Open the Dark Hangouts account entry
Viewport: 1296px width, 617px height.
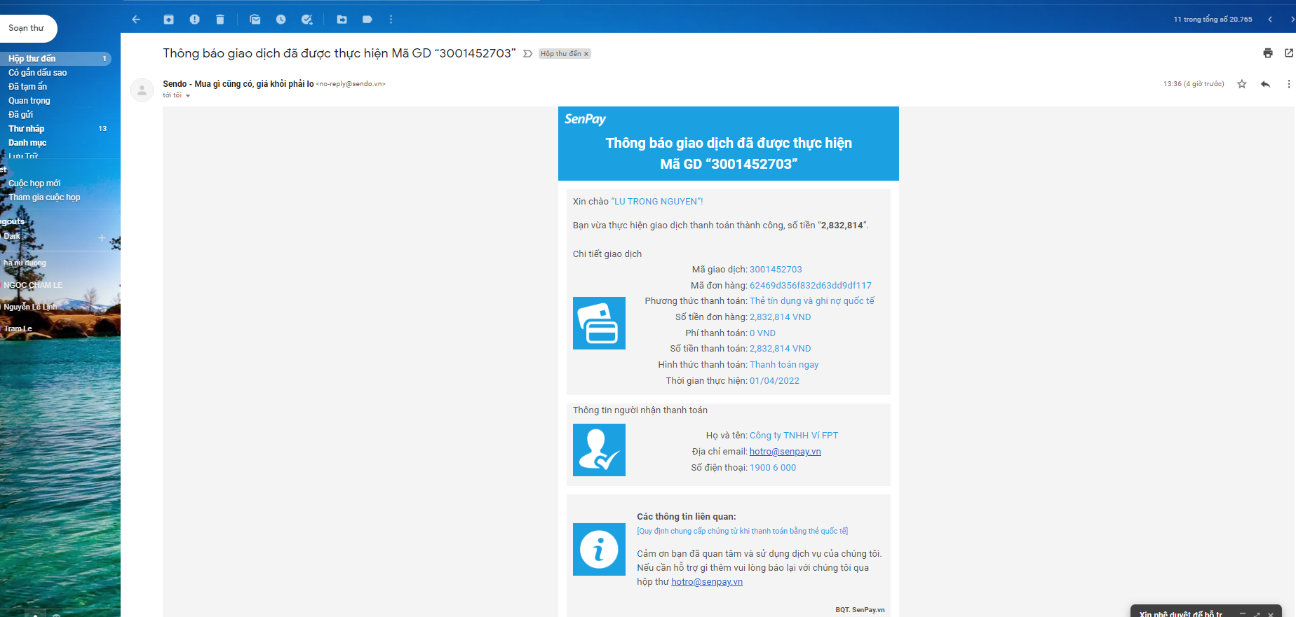point(12,237)
